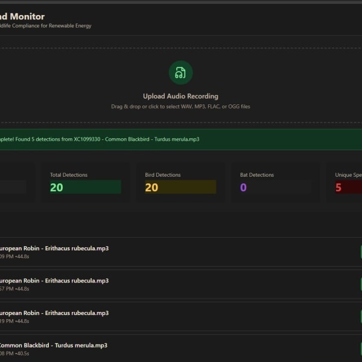
Task: Click the '57 PM •44.8s' timestamp
Action: 14,288
